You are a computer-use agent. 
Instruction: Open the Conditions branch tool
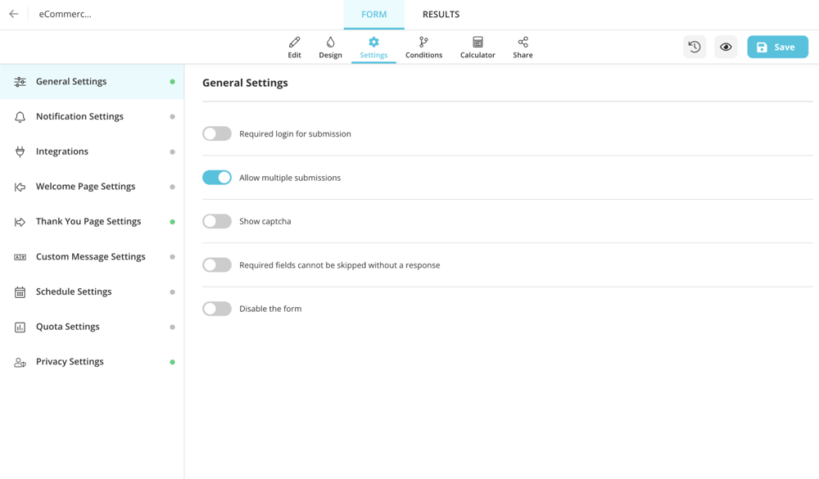coord(423,47)
